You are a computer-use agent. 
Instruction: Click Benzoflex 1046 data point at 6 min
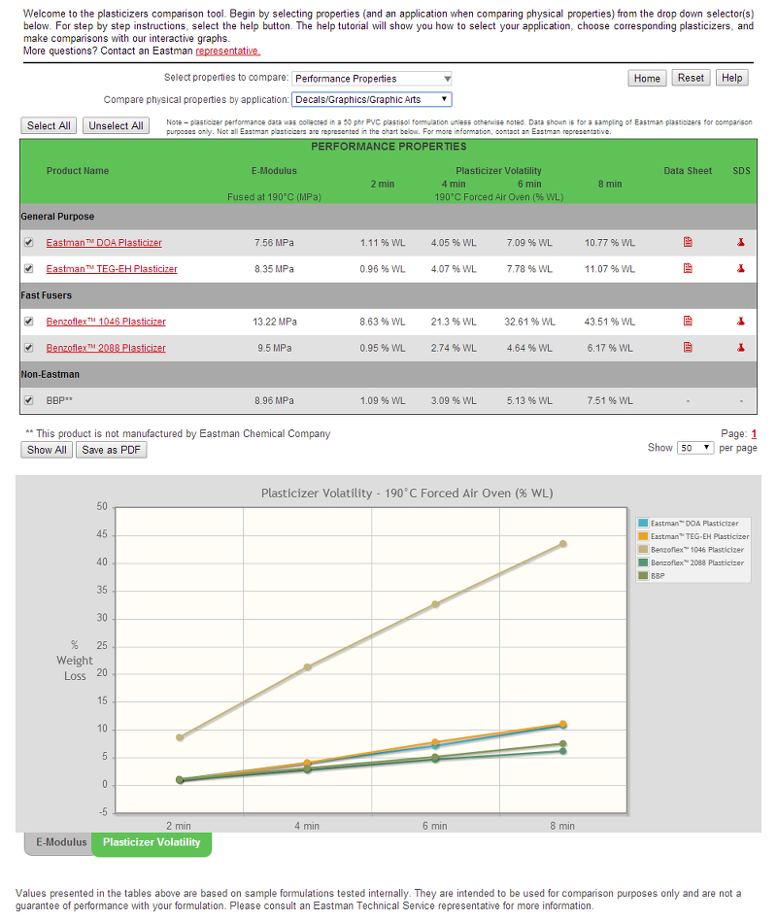click(x=435, y=604)
